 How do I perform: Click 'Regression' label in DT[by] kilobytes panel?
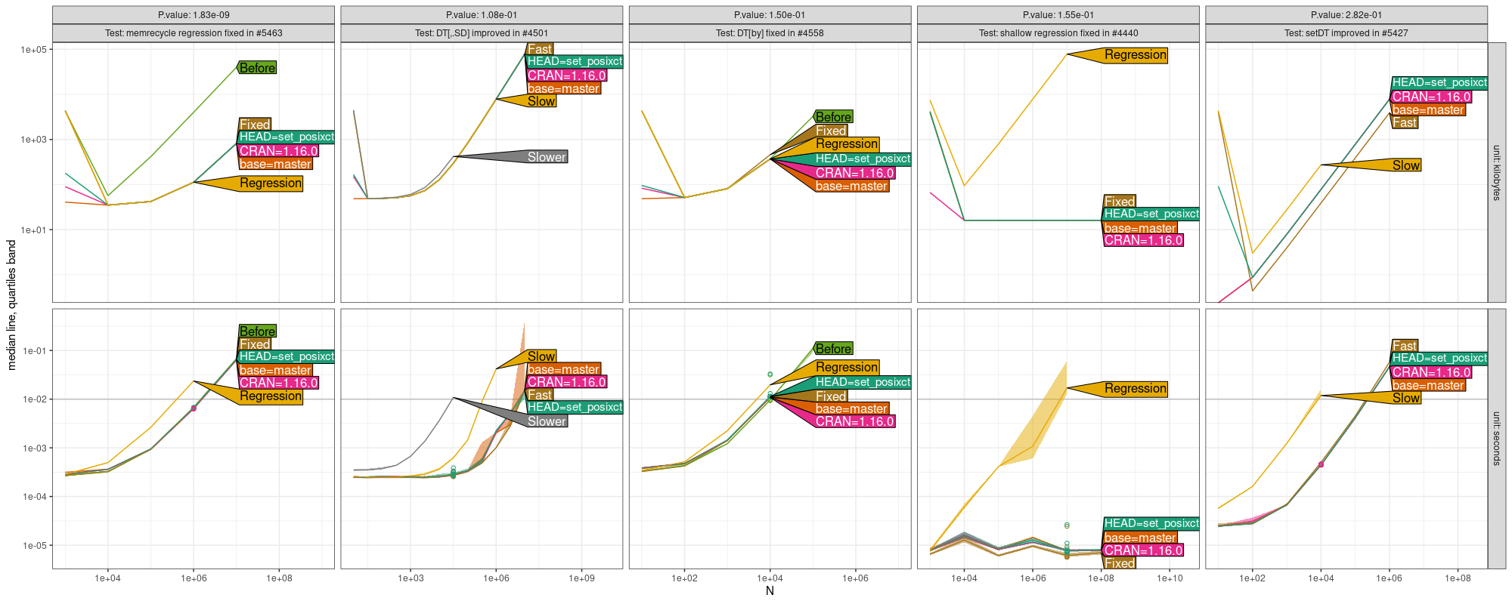[847, 144]
